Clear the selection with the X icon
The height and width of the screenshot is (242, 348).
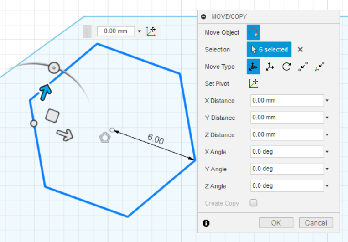tap(300, 50)
